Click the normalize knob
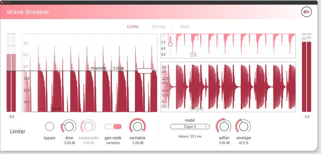 (138, 126)
